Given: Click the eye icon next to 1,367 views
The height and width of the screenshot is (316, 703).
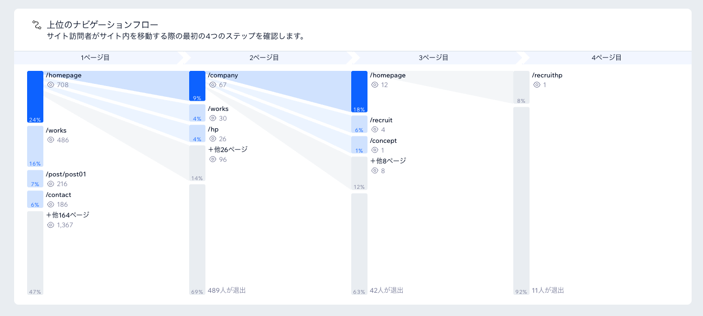Looking at the screenshot, I should click(x=51, y=225).
